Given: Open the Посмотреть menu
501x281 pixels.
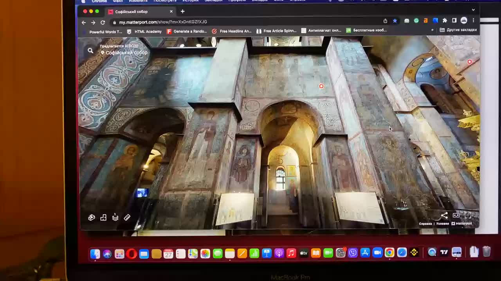Looking at the screenshot, I should (x=165, y=1).
